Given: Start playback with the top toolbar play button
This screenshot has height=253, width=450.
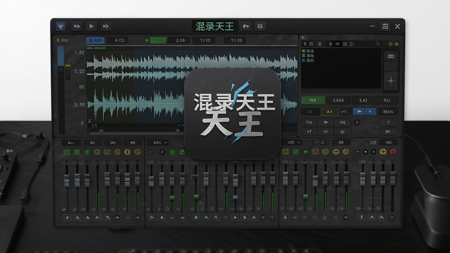Looking at the screenshot, I should coord(91,26).
